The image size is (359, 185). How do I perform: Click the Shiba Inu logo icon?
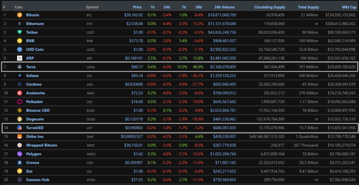tap(20, 136)
